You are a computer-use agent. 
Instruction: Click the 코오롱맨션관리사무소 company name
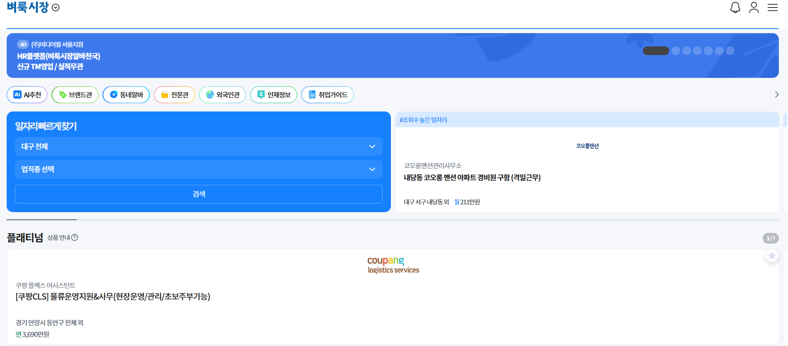[x=432, y=165]
